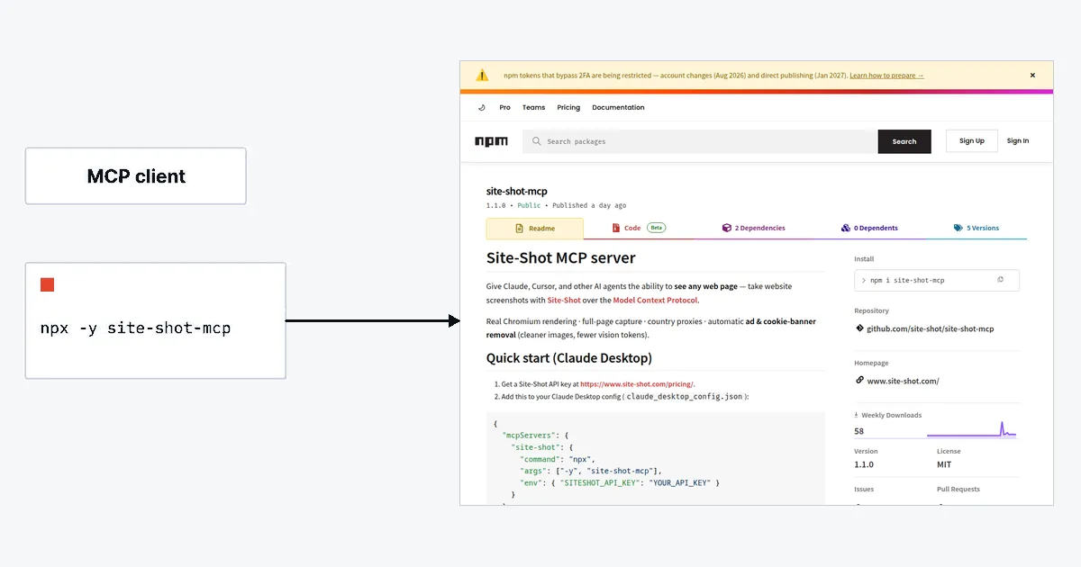Click the "command": "npx" code line
The height and width of the screenshot is (567, 1081).
tap(558, 459)
